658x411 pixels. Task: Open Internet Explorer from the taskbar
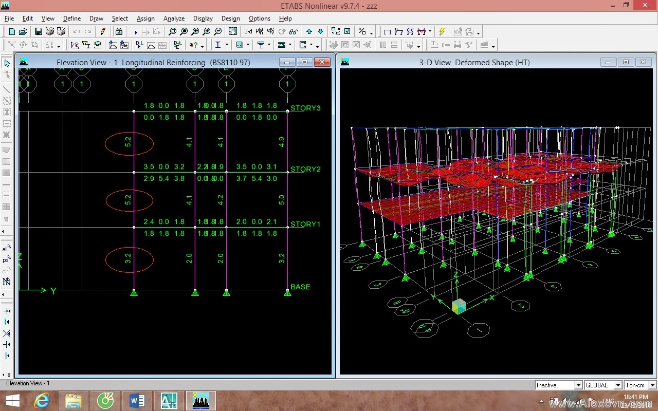point(42,401)
